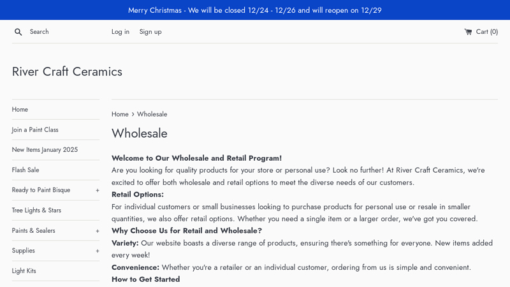Click the search magnifier icon
510x287 pixels.
tap(18, 32)
